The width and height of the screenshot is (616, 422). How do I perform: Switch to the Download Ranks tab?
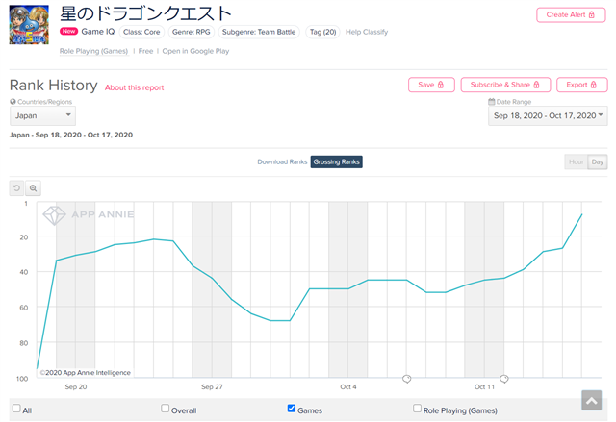[x=282, y=162]
